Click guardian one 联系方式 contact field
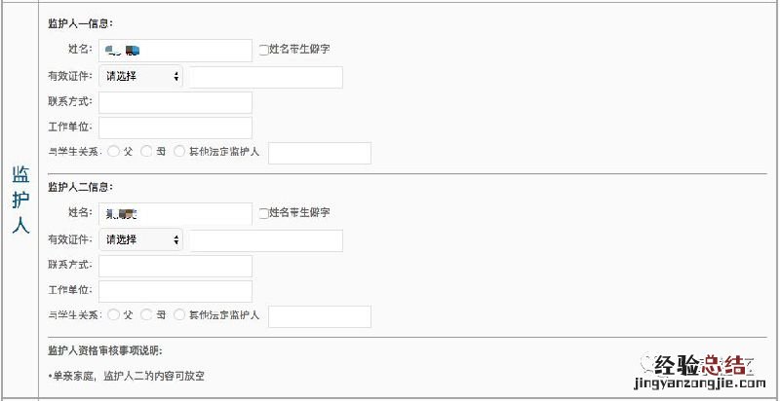The width and height of the screenshot is (780, 401). pos(175,102)
